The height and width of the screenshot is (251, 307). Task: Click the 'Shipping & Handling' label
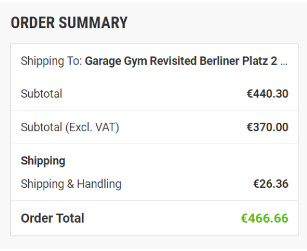click(71, 184)
